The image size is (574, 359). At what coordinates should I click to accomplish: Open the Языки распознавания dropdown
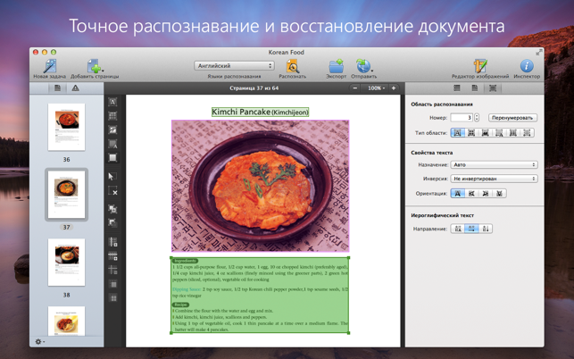[235, 65]
